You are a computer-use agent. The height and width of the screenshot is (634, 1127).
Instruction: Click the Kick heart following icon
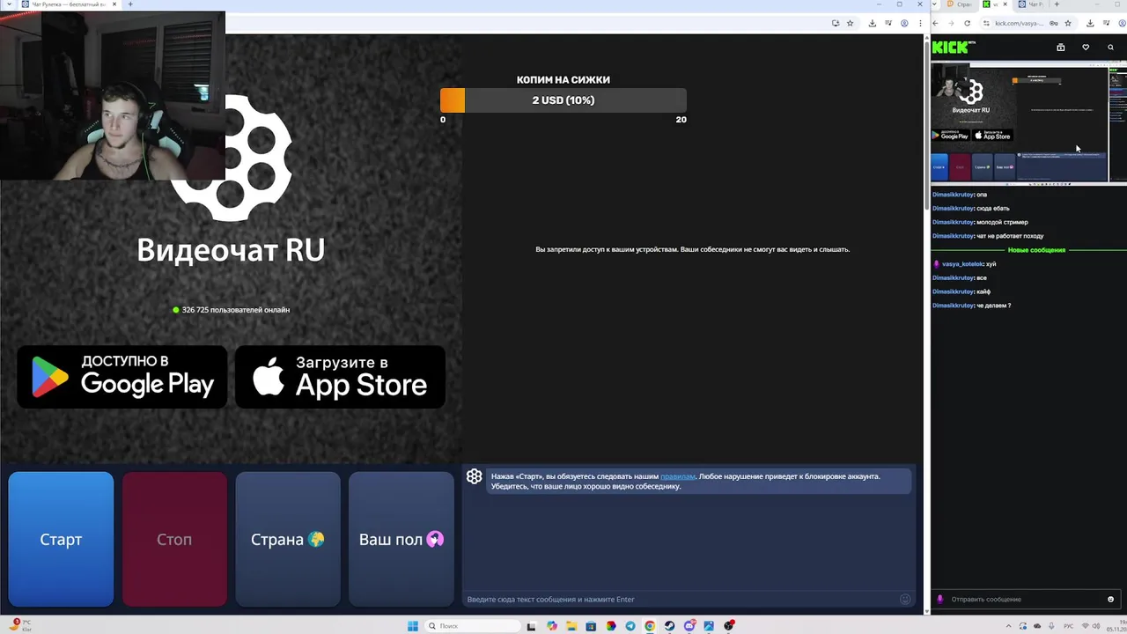(x=1086, y=48)
